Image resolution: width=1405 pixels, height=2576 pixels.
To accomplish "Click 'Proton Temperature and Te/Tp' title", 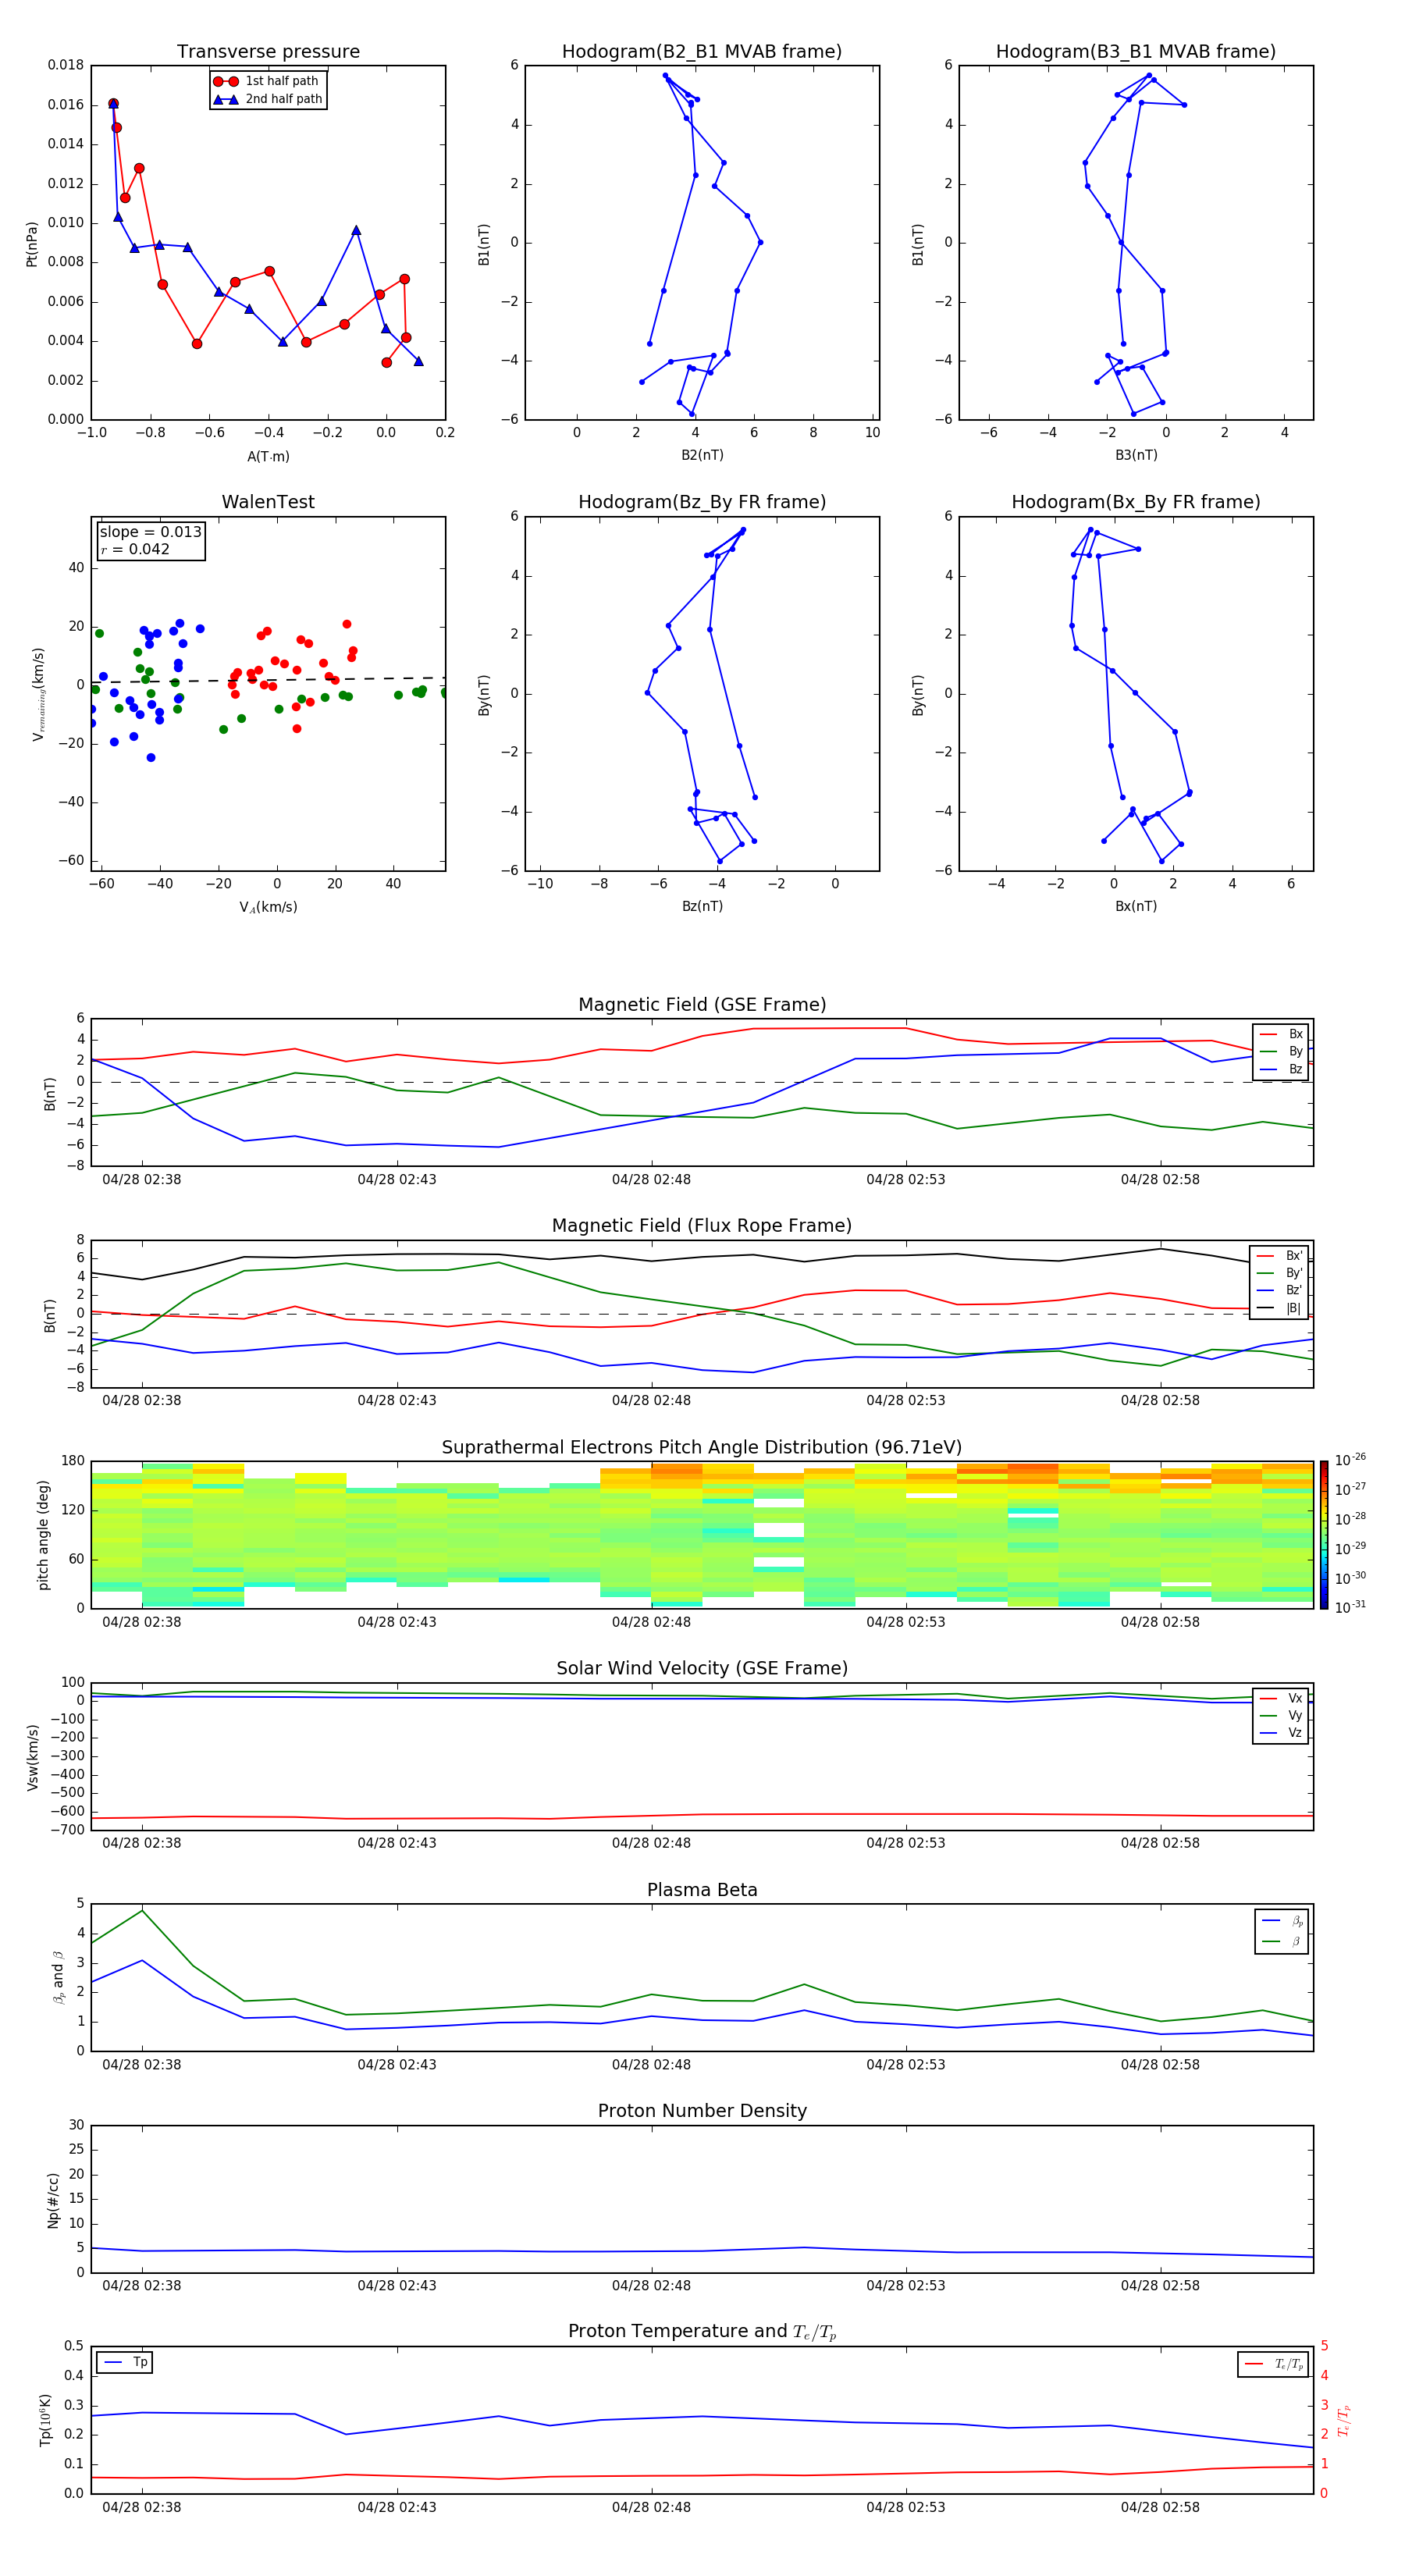I will pyautogui.click(x=702, y=2332).
